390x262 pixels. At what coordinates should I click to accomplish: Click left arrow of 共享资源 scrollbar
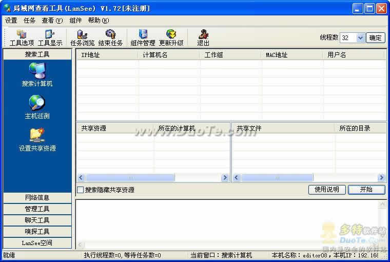(81, 177)
